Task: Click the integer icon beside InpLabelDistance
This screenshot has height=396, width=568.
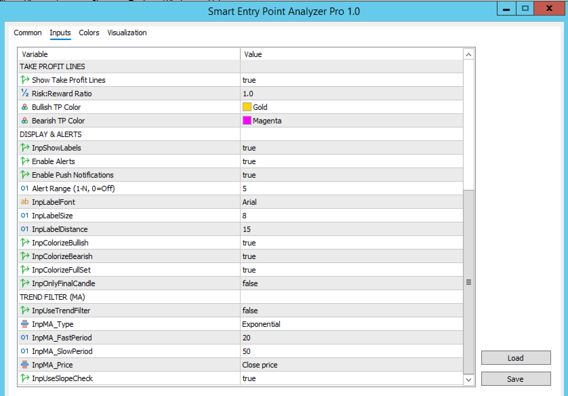Action: [x=24, y=229]
